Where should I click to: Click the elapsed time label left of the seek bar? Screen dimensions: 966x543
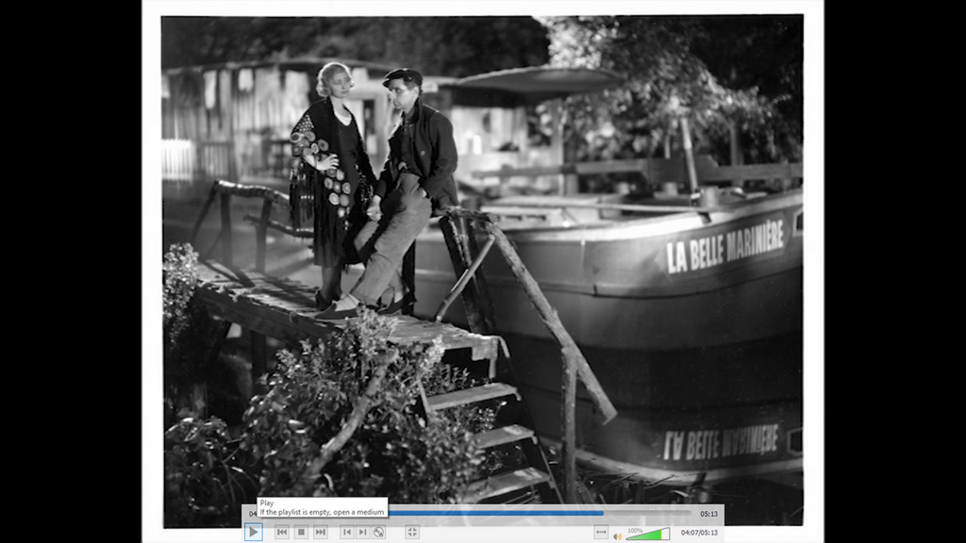click(x=252, y=514)
